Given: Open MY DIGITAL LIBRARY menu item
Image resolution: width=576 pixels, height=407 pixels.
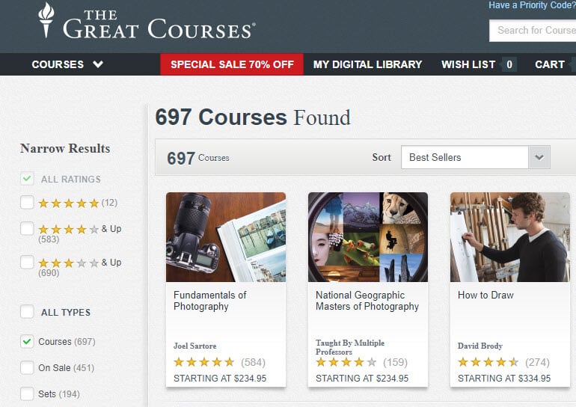Looking at the screenshot, I should tap(368, 64).
